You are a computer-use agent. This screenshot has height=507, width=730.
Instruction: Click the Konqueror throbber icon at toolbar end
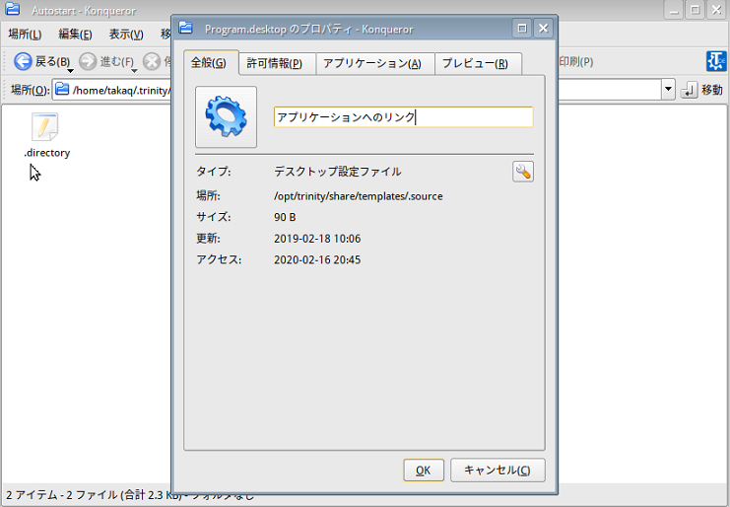tap(716, 61)
